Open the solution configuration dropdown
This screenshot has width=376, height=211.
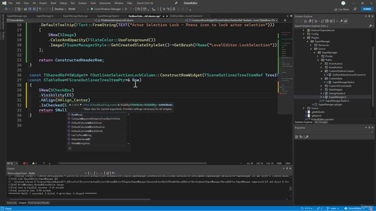tap(60, 9)
